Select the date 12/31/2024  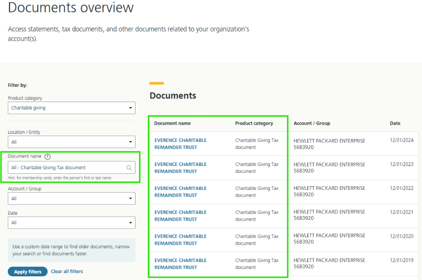[401, 140]
